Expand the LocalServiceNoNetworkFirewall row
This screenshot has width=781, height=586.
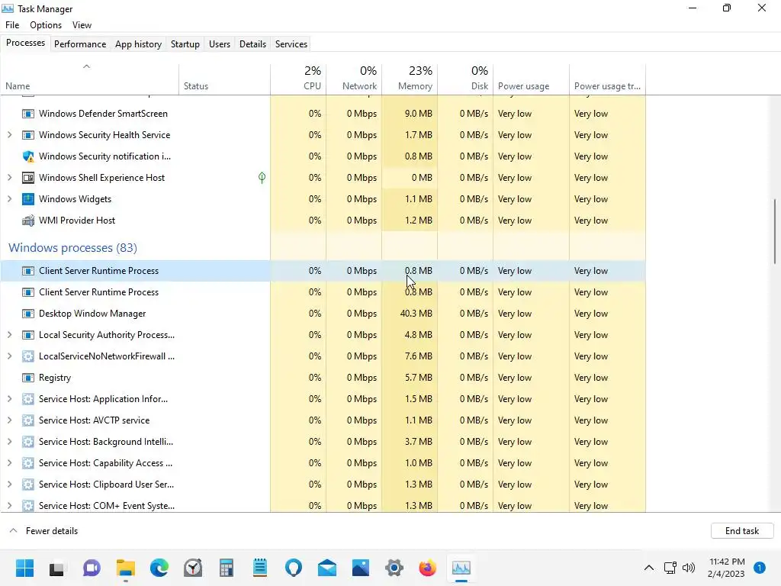tap(9, 356)
